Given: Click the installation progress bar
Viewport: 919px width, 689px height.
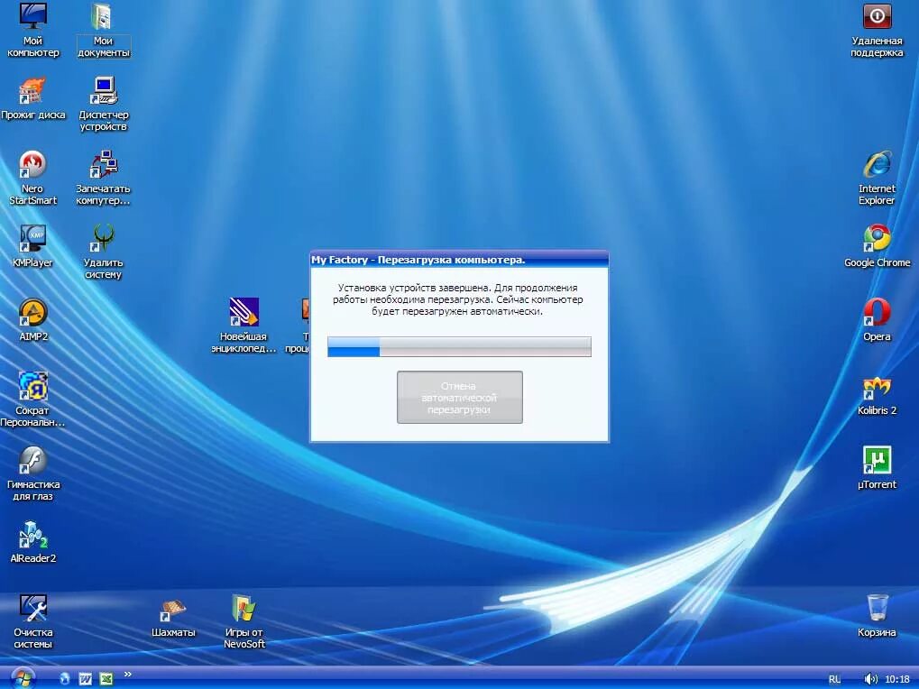Looking at the screenshot, I should click(x=459, y=346).
